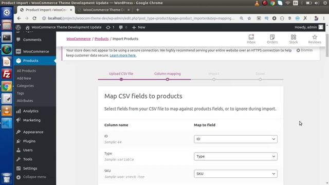Screen dimensions: 329x185
Task: Open the ID map-to-field dropdown
Action: [235, 139]
